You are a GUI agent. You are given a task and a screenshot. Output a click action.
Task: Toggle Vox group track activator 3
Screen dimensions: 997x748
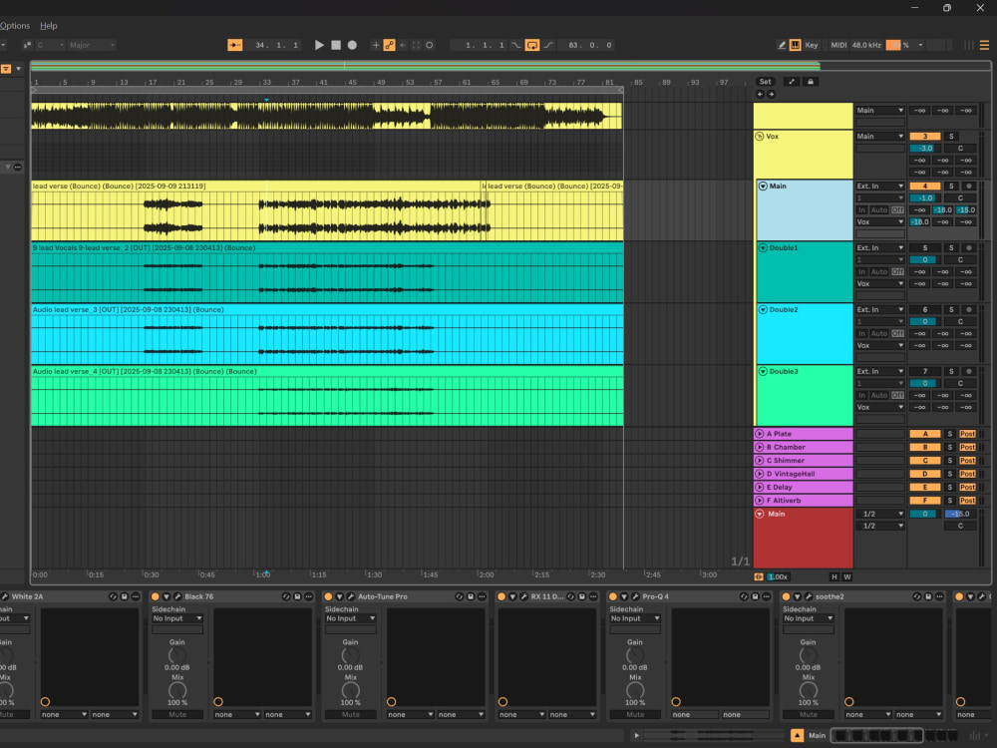point(925,136)
